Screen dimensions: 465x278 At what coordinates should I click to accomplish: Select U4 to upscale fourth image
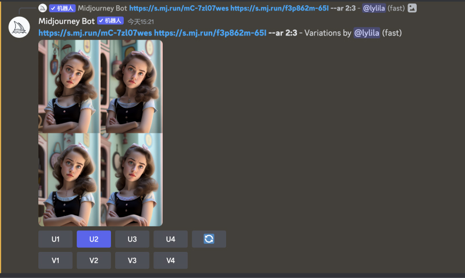(x=170, y=239)
